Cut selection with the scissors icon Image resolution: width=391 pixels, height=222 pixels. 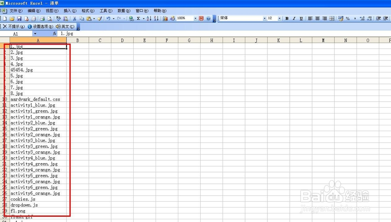click(x=74, y=18)
